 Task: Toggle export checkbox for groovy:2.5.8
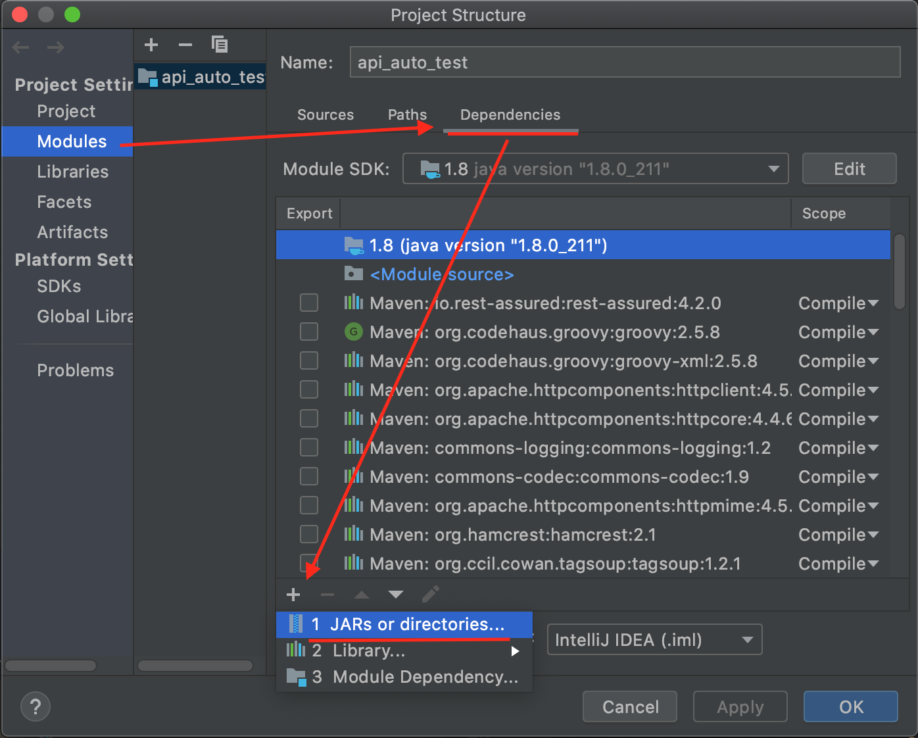click(x=309, y=332)
